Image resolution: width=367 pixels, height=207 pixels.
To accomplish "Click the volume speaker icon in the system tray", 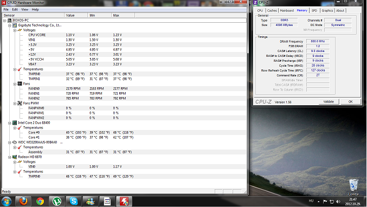I will tap(338, 202).
